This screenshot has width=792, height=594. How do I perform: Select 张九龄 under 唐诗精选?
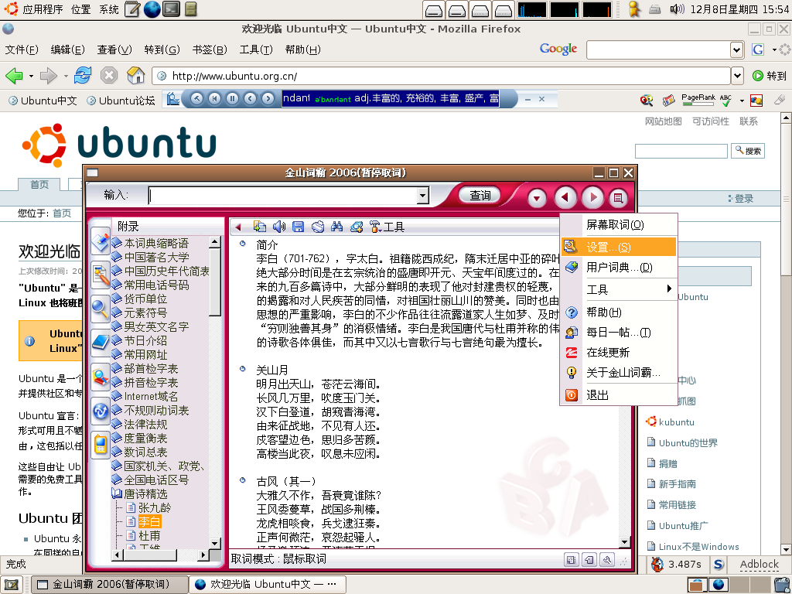[x=155, y=507]
